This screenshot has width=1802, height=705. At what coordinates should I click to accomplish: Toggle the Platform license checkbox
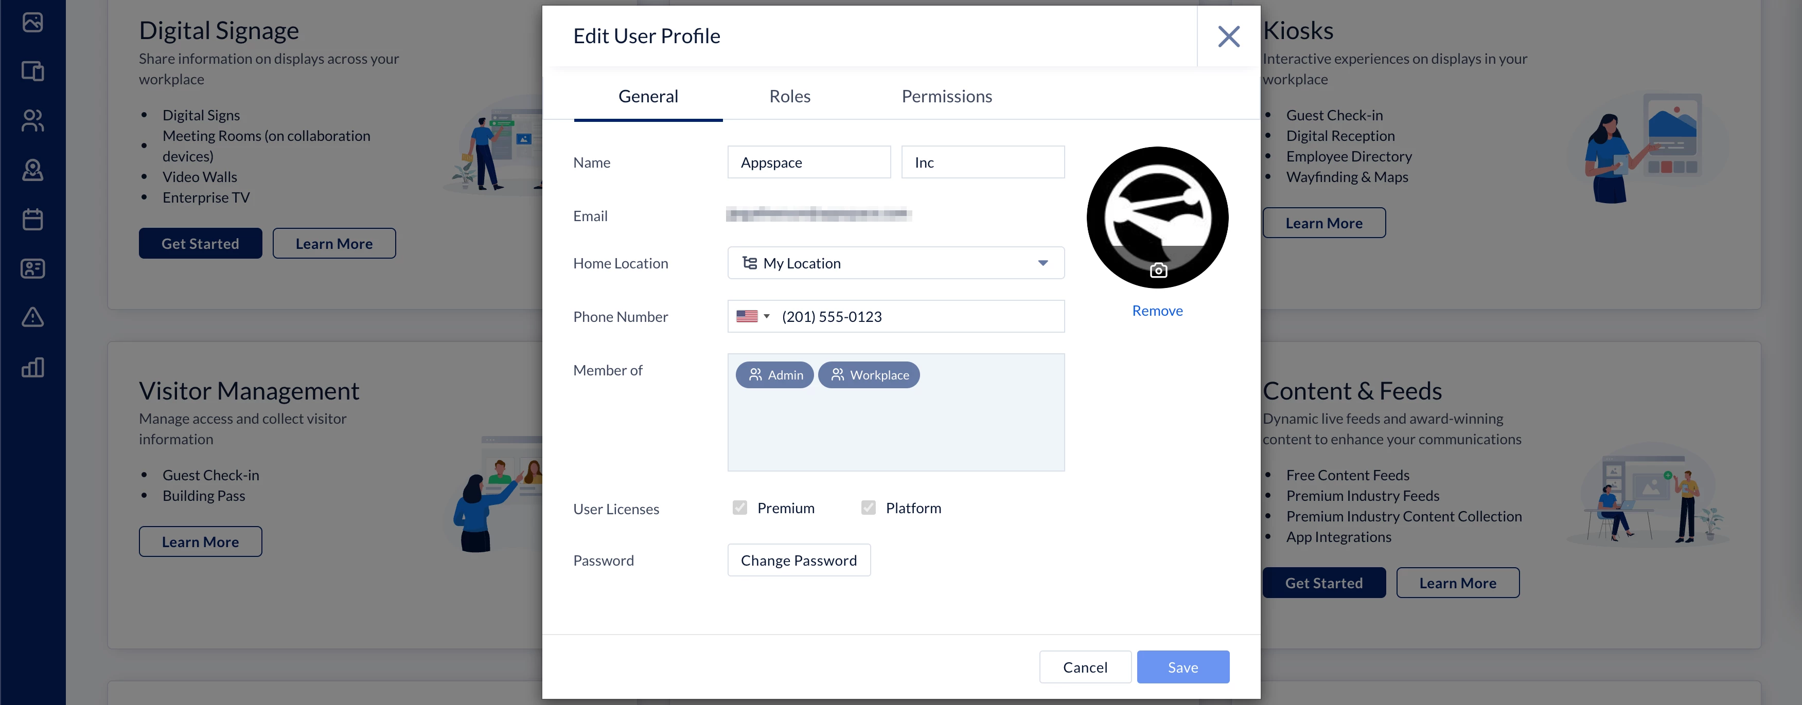point(868,508)
